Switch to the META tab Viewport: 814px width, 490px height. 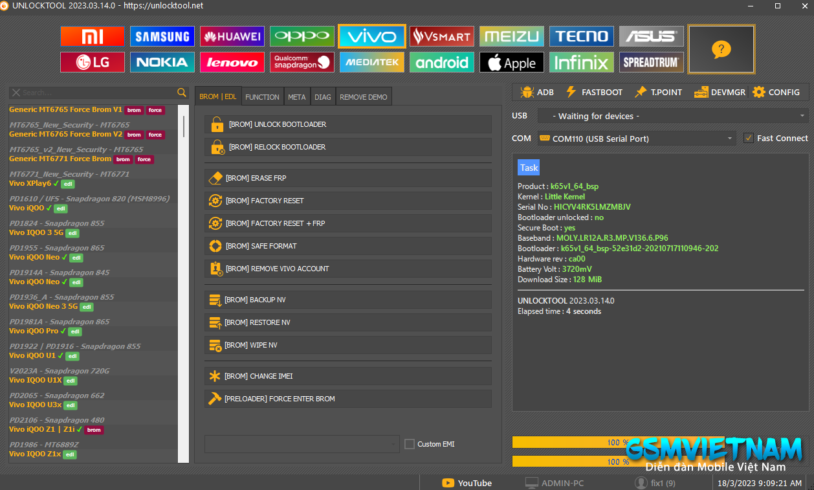coord(297,97)
